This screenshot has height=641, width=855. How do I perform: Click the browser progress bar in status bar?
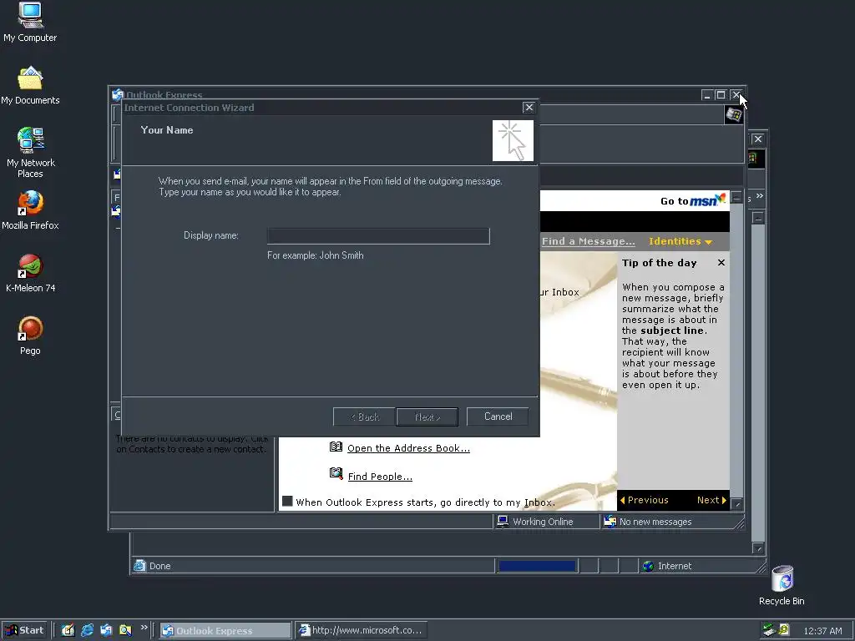coord(537,566)
